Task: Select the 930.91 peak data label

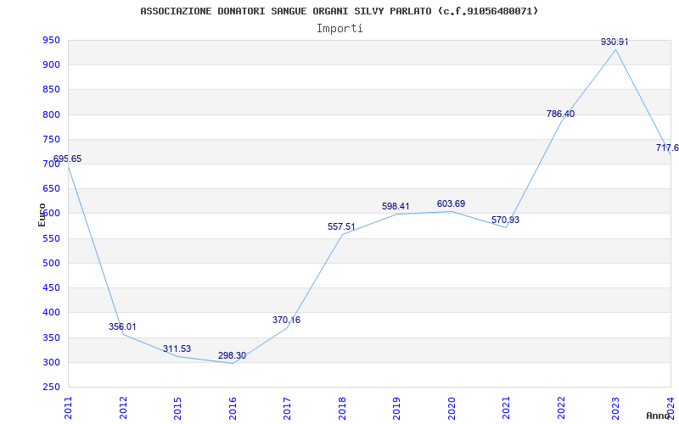Action: [x=614, y=42]
